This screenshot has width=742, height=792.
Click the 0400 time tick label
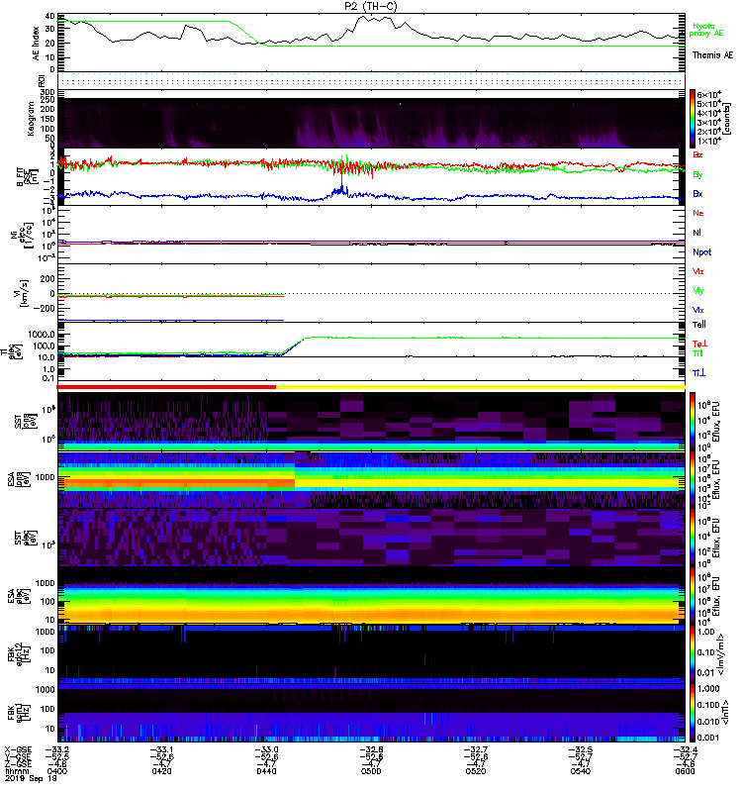point(56,771)
